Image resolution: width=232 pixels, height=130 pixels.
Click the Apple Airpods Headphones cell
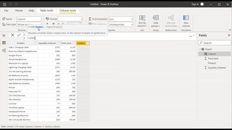coord(23,79)
